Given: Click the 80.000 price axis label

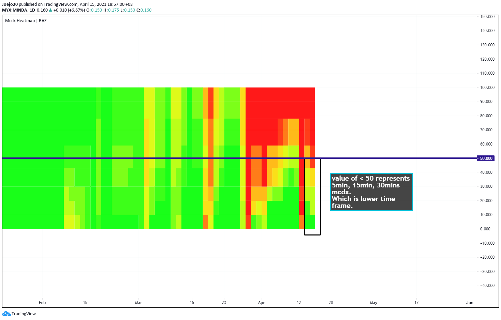Looking at the screenshot, I should 486,116.
